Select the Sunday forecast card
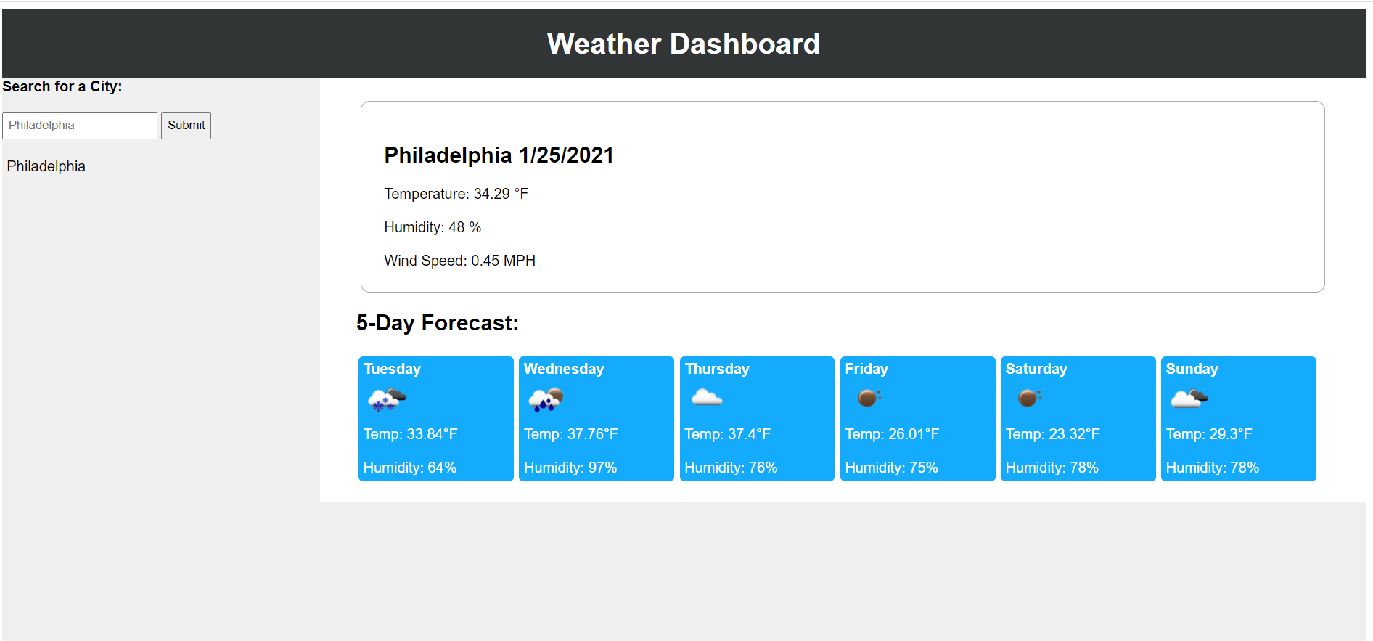 tap(1238, 419)
